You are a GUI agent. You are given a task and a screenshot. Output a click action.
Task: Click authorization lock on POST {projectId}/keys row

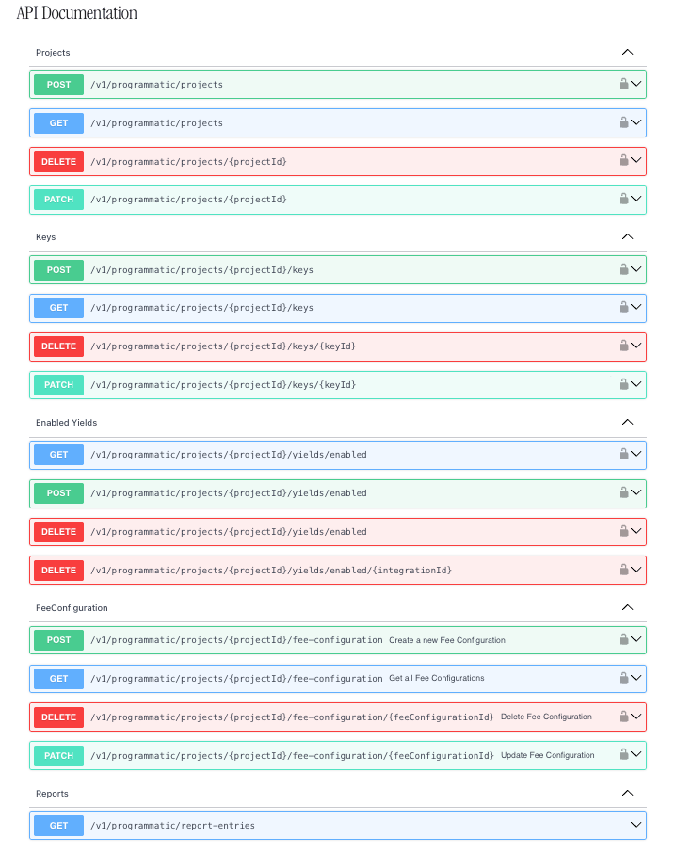pos(623,269)
